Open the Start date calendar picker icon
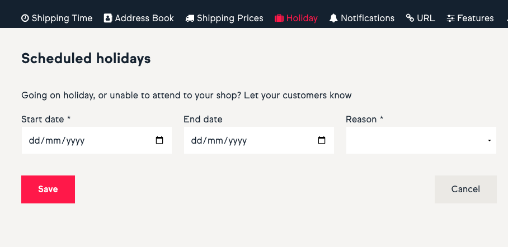 point(159,140)
